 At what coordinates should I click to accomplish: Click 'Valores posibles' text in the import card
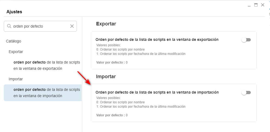point(108,98)
